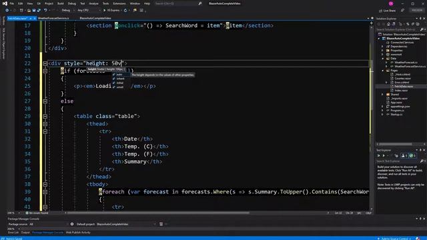
Task: Click the Run test play icon in Test Explorer
Action: click(x=384, y=155)
